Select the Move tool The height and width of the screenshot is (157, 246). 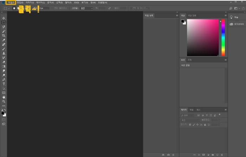(4, 18)
